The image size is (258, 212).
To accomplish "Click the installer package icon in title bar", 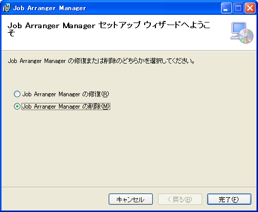I will [x=7, y=8].
